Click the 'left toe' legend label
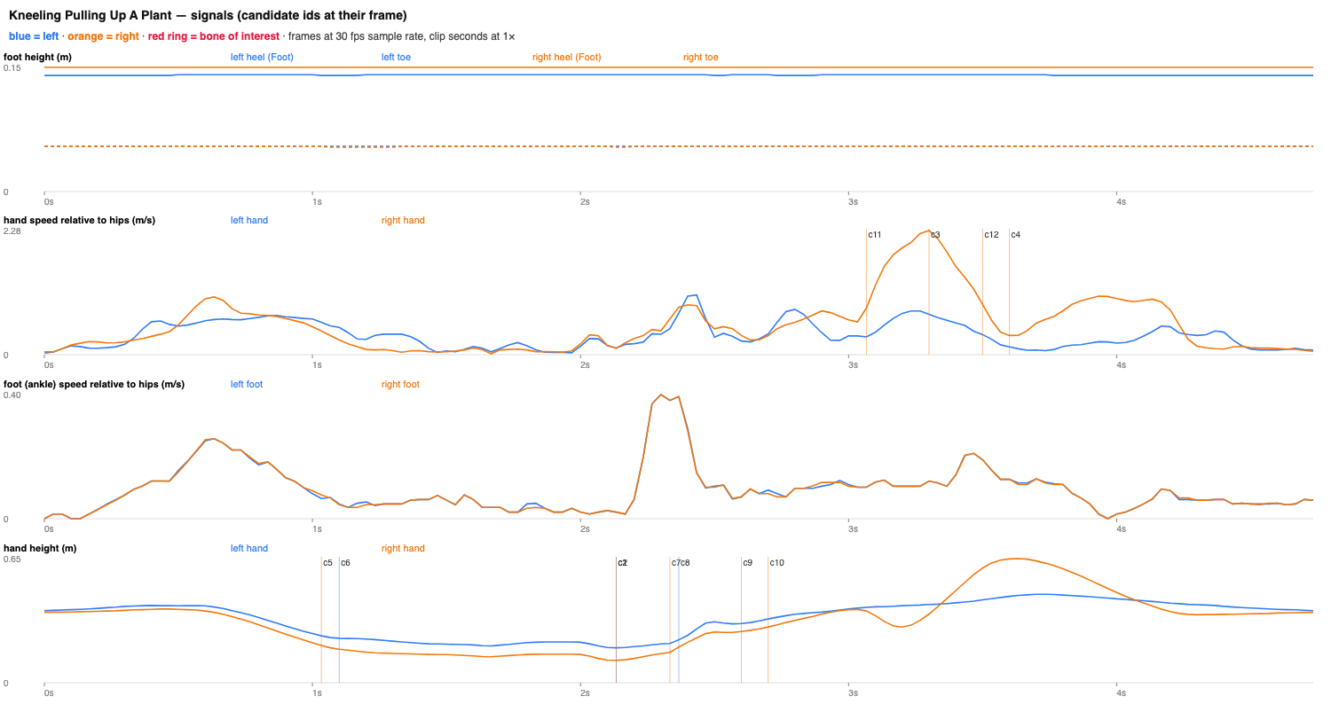 (396, 58)
